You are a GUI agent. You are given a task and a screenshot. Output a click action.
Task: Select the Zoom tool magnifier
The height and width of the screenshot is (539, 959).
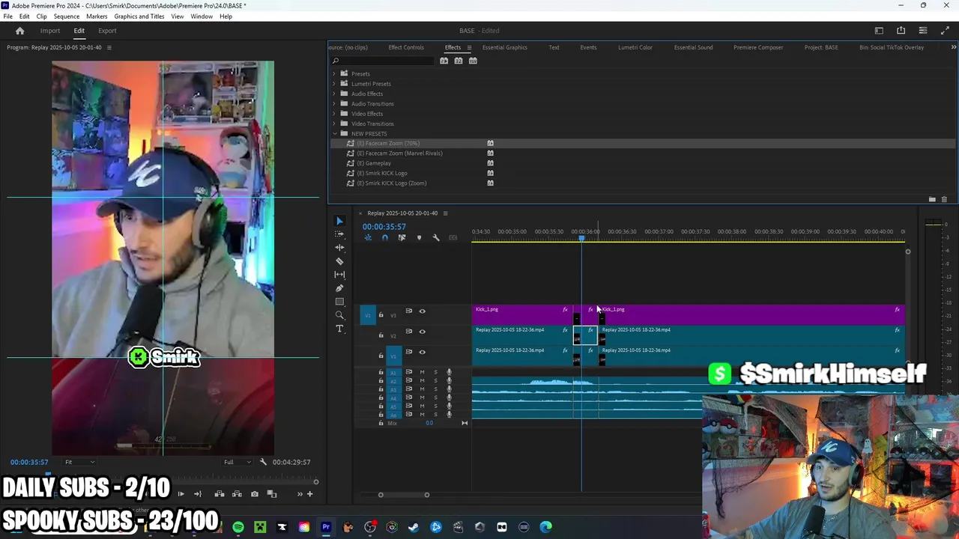coord(339,315)
